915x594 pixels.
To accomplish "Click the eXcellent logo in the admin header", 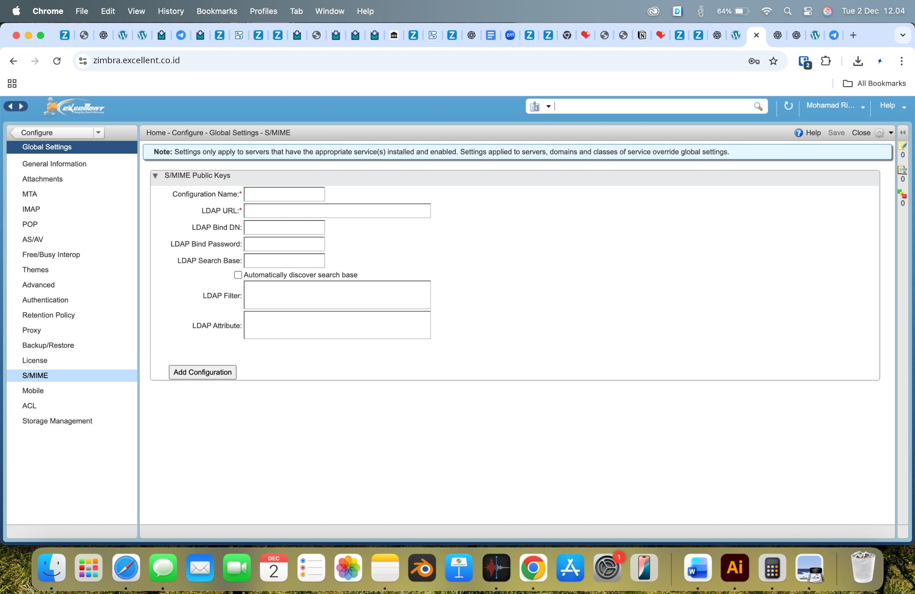I will click(74, 106).
